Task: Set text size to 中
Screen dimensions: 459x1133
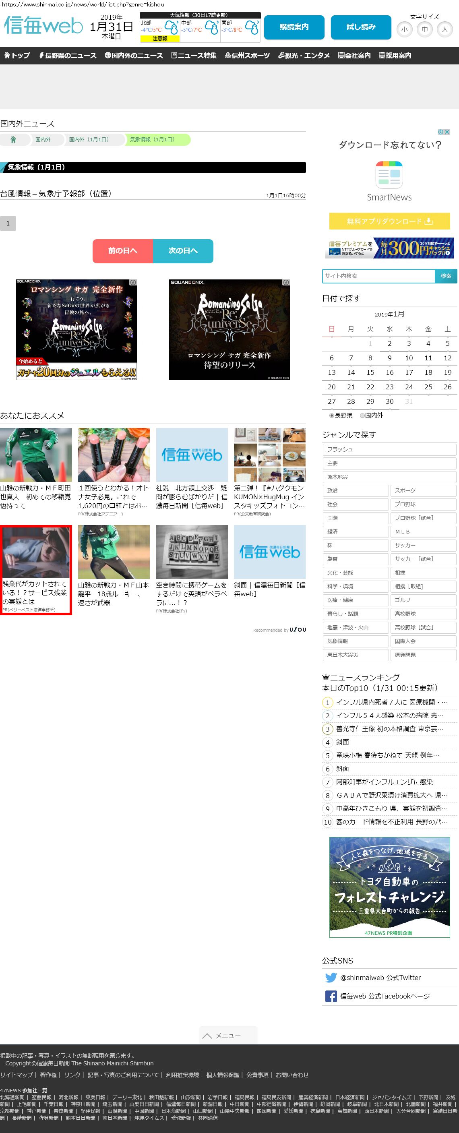Action: (x=424, y=29)
